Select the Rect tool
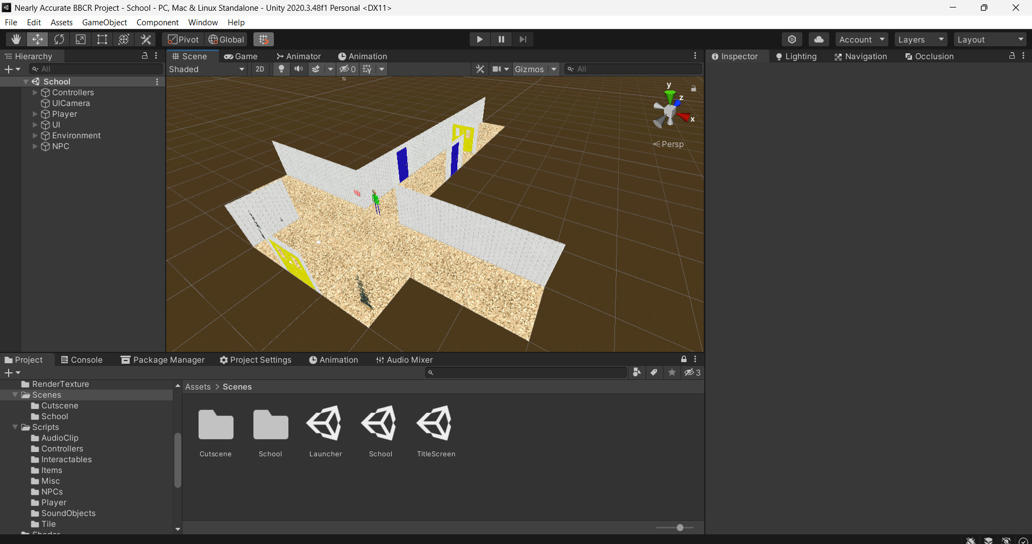This screenshot has height=544, width=1032. 102,39
